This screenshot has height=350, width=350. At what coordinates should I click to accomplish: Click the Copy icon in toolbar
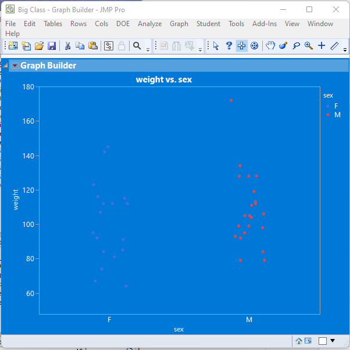click(80, 46)
